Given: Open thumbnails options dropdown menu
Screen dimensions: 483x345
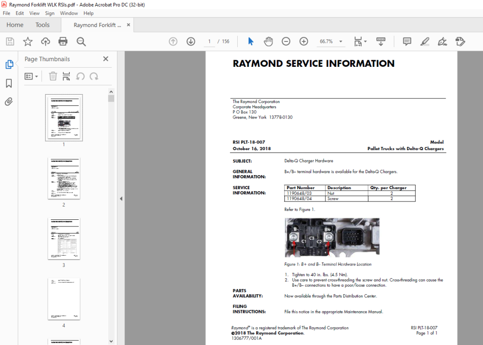Looking at the screenshot, I should [x=31, y=76].
